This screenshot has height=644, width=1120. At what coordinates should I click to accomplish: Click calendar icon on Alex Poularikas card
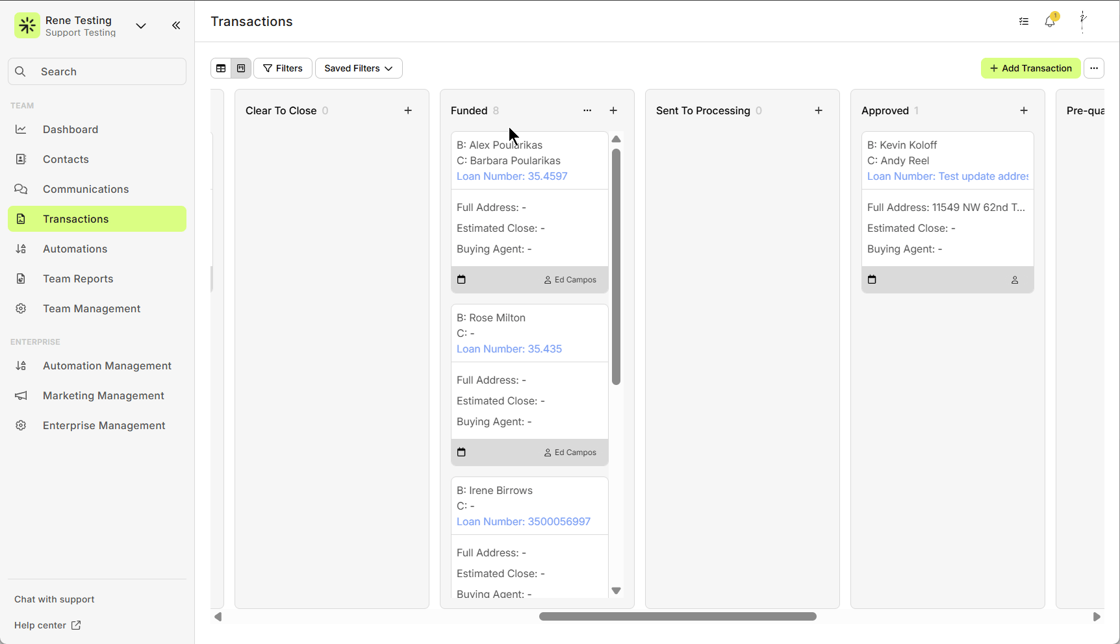coord(461,280)
